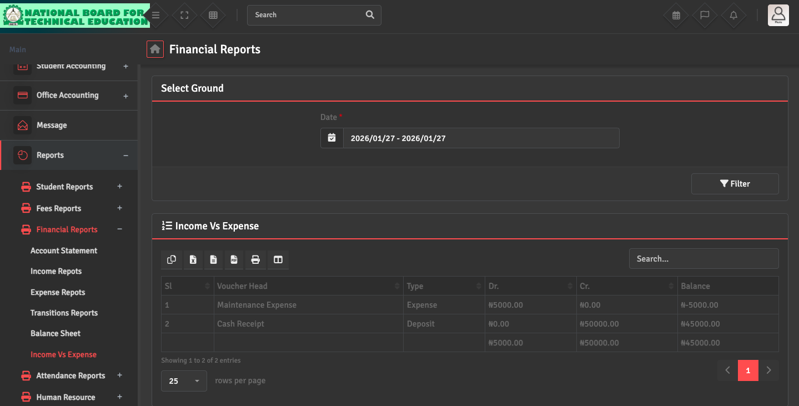Collapse the Reports sidebar section

[x=125, y=156]
